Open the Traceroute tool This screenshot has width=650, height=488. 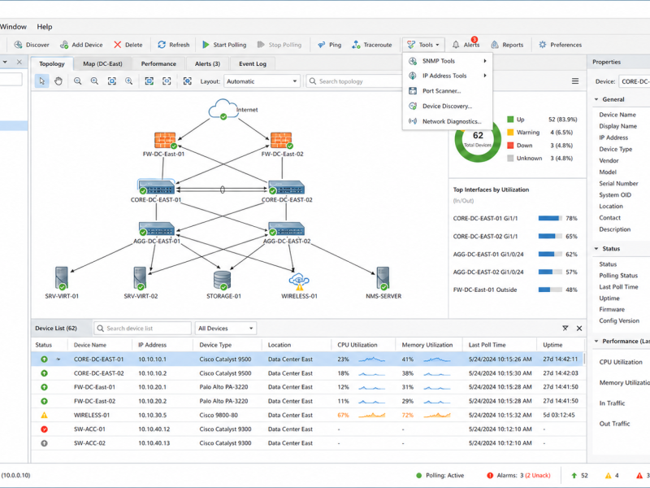pyautogui.click(x=371, y=45)
